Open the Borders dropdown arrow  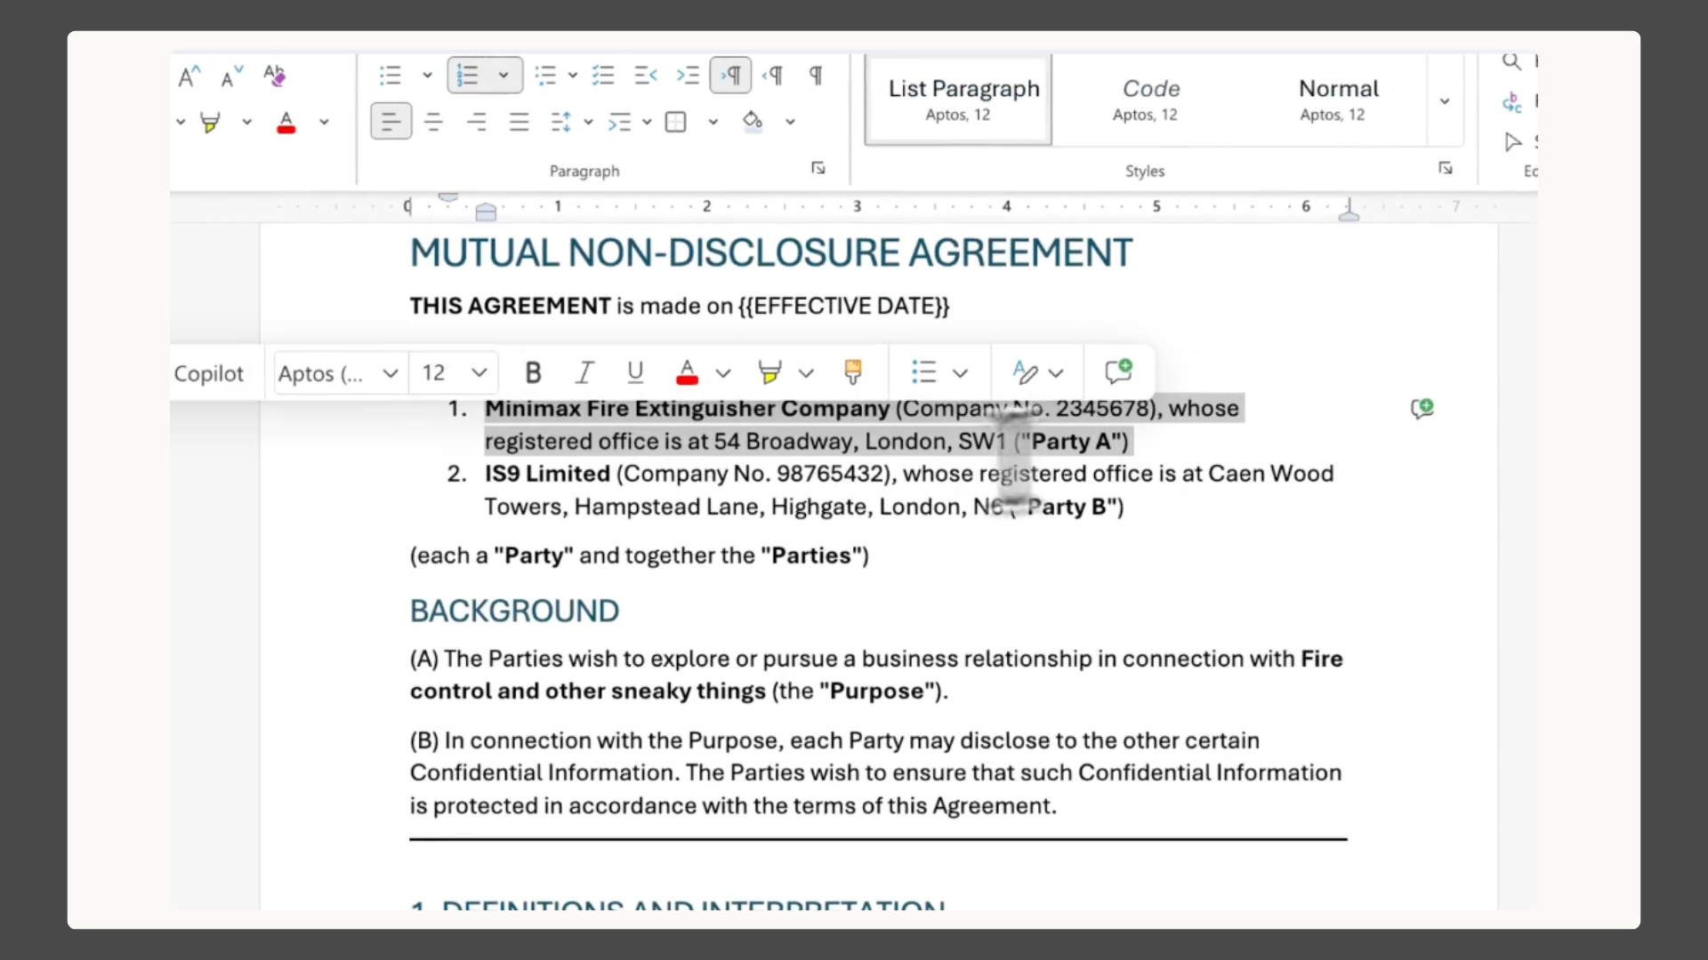coord(713,122)
